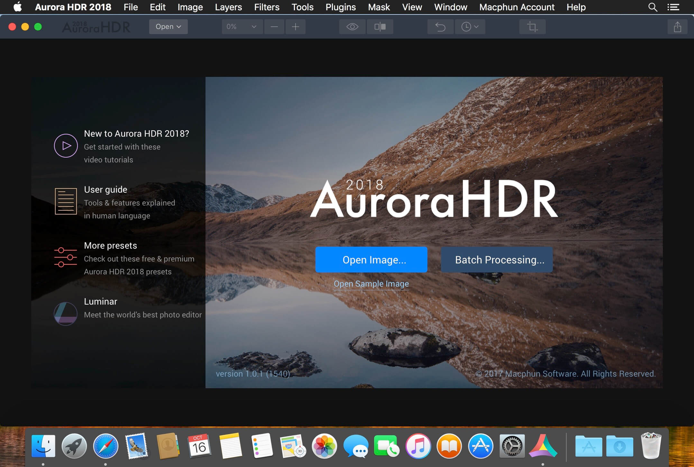Open the User guide document icon
This screenshot has width=694, height=467.
click(66, 201)
